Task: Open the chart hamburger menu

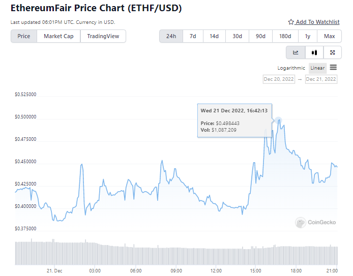Action: 333,68
